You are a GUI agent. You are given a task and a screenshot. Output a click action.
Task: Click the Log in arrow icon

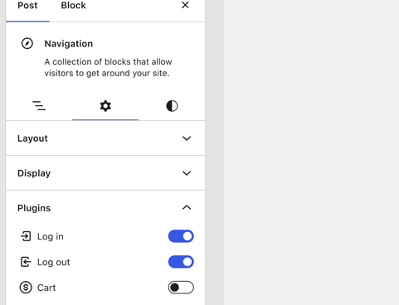[26, 236]
